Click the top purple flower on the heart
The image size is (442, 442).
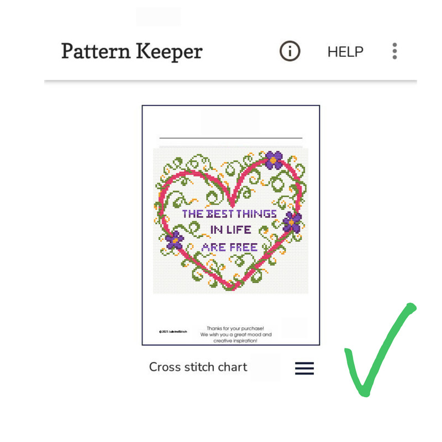(x=273, y=160)
